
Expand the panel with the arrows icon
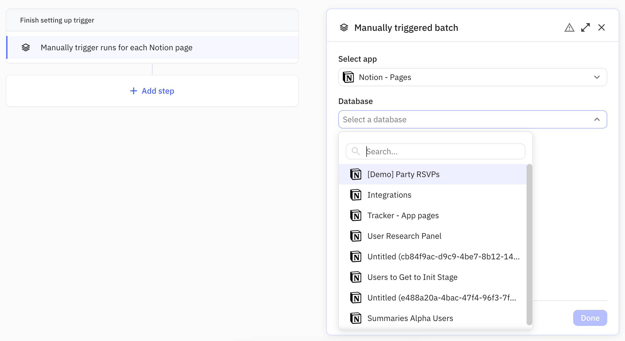tap(585, 28)
